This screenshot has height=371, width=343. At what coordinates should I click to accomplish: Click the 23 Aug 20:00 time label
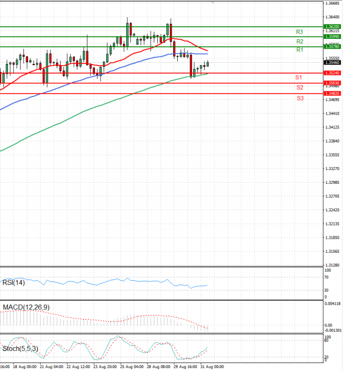105,367
